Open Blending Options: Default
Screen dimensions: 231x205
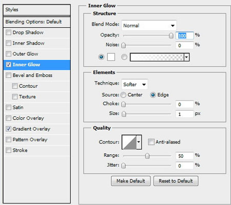tap(37, 22)
